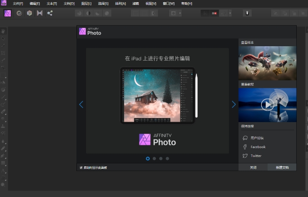Image resolution: width=308 pixels, height=197 pixels.
Task: Select the Blur Brush droplet tool
Action: 3,141
